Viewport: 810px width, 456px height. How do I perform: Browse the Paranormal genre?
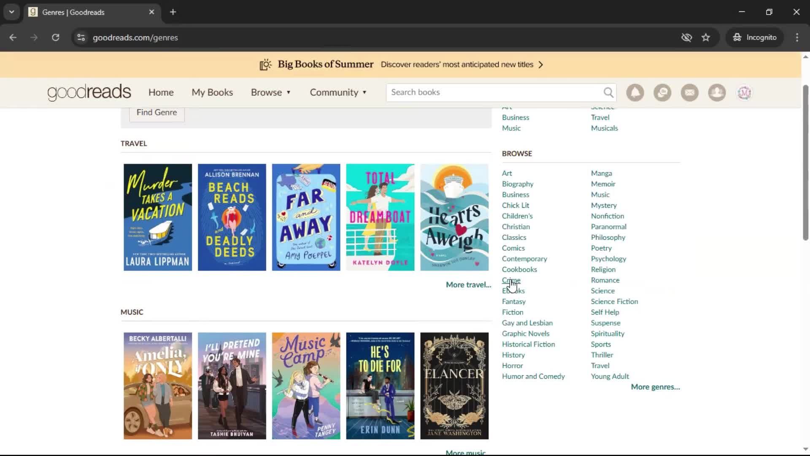click(x=608, y=227)
